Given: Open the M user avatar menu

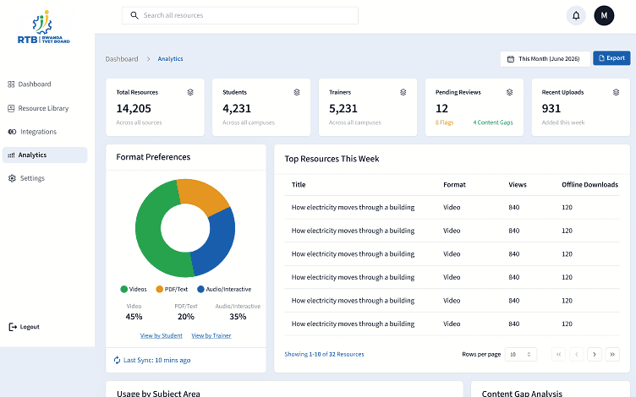Looking at the screenshot, I should coord(604,16).
